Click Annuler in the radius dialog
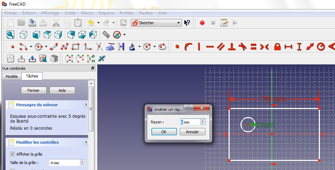This screenshot has width=335, height=170. (192, 132)
